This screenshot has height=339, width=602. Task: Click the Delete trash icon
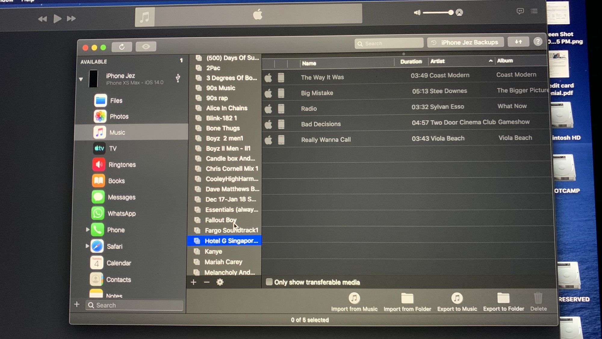(538, 298)
